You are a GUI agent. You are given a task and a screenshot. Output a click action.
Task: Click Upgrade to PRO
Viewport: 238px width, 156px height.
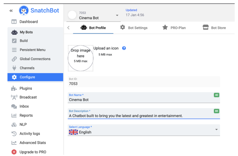32,152
